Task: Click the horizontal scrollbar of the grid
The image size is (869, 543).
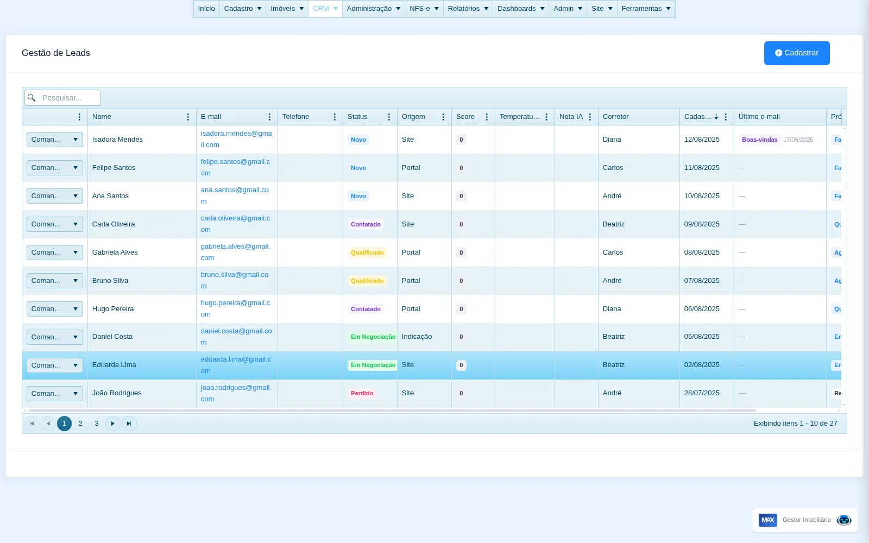Action: click(392, 411)
